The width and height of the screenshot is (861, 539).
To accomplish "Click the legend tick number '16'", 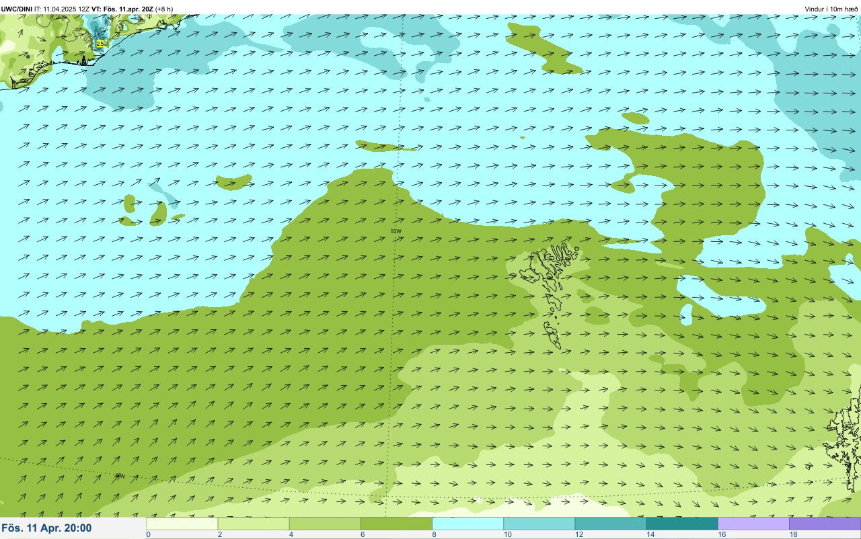I will click(x=722, y=535).
